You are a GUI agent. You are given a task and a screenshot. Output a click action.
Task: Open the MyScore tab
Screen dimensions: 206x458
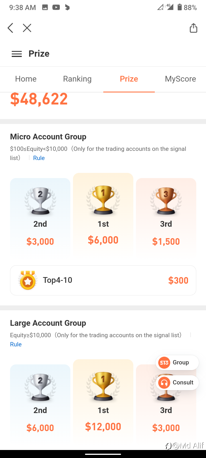(x=181, y=79)
